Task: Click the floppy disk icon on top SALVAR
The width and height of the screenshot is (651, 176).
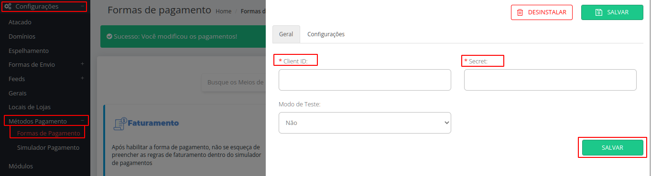Action: [599, 12]
